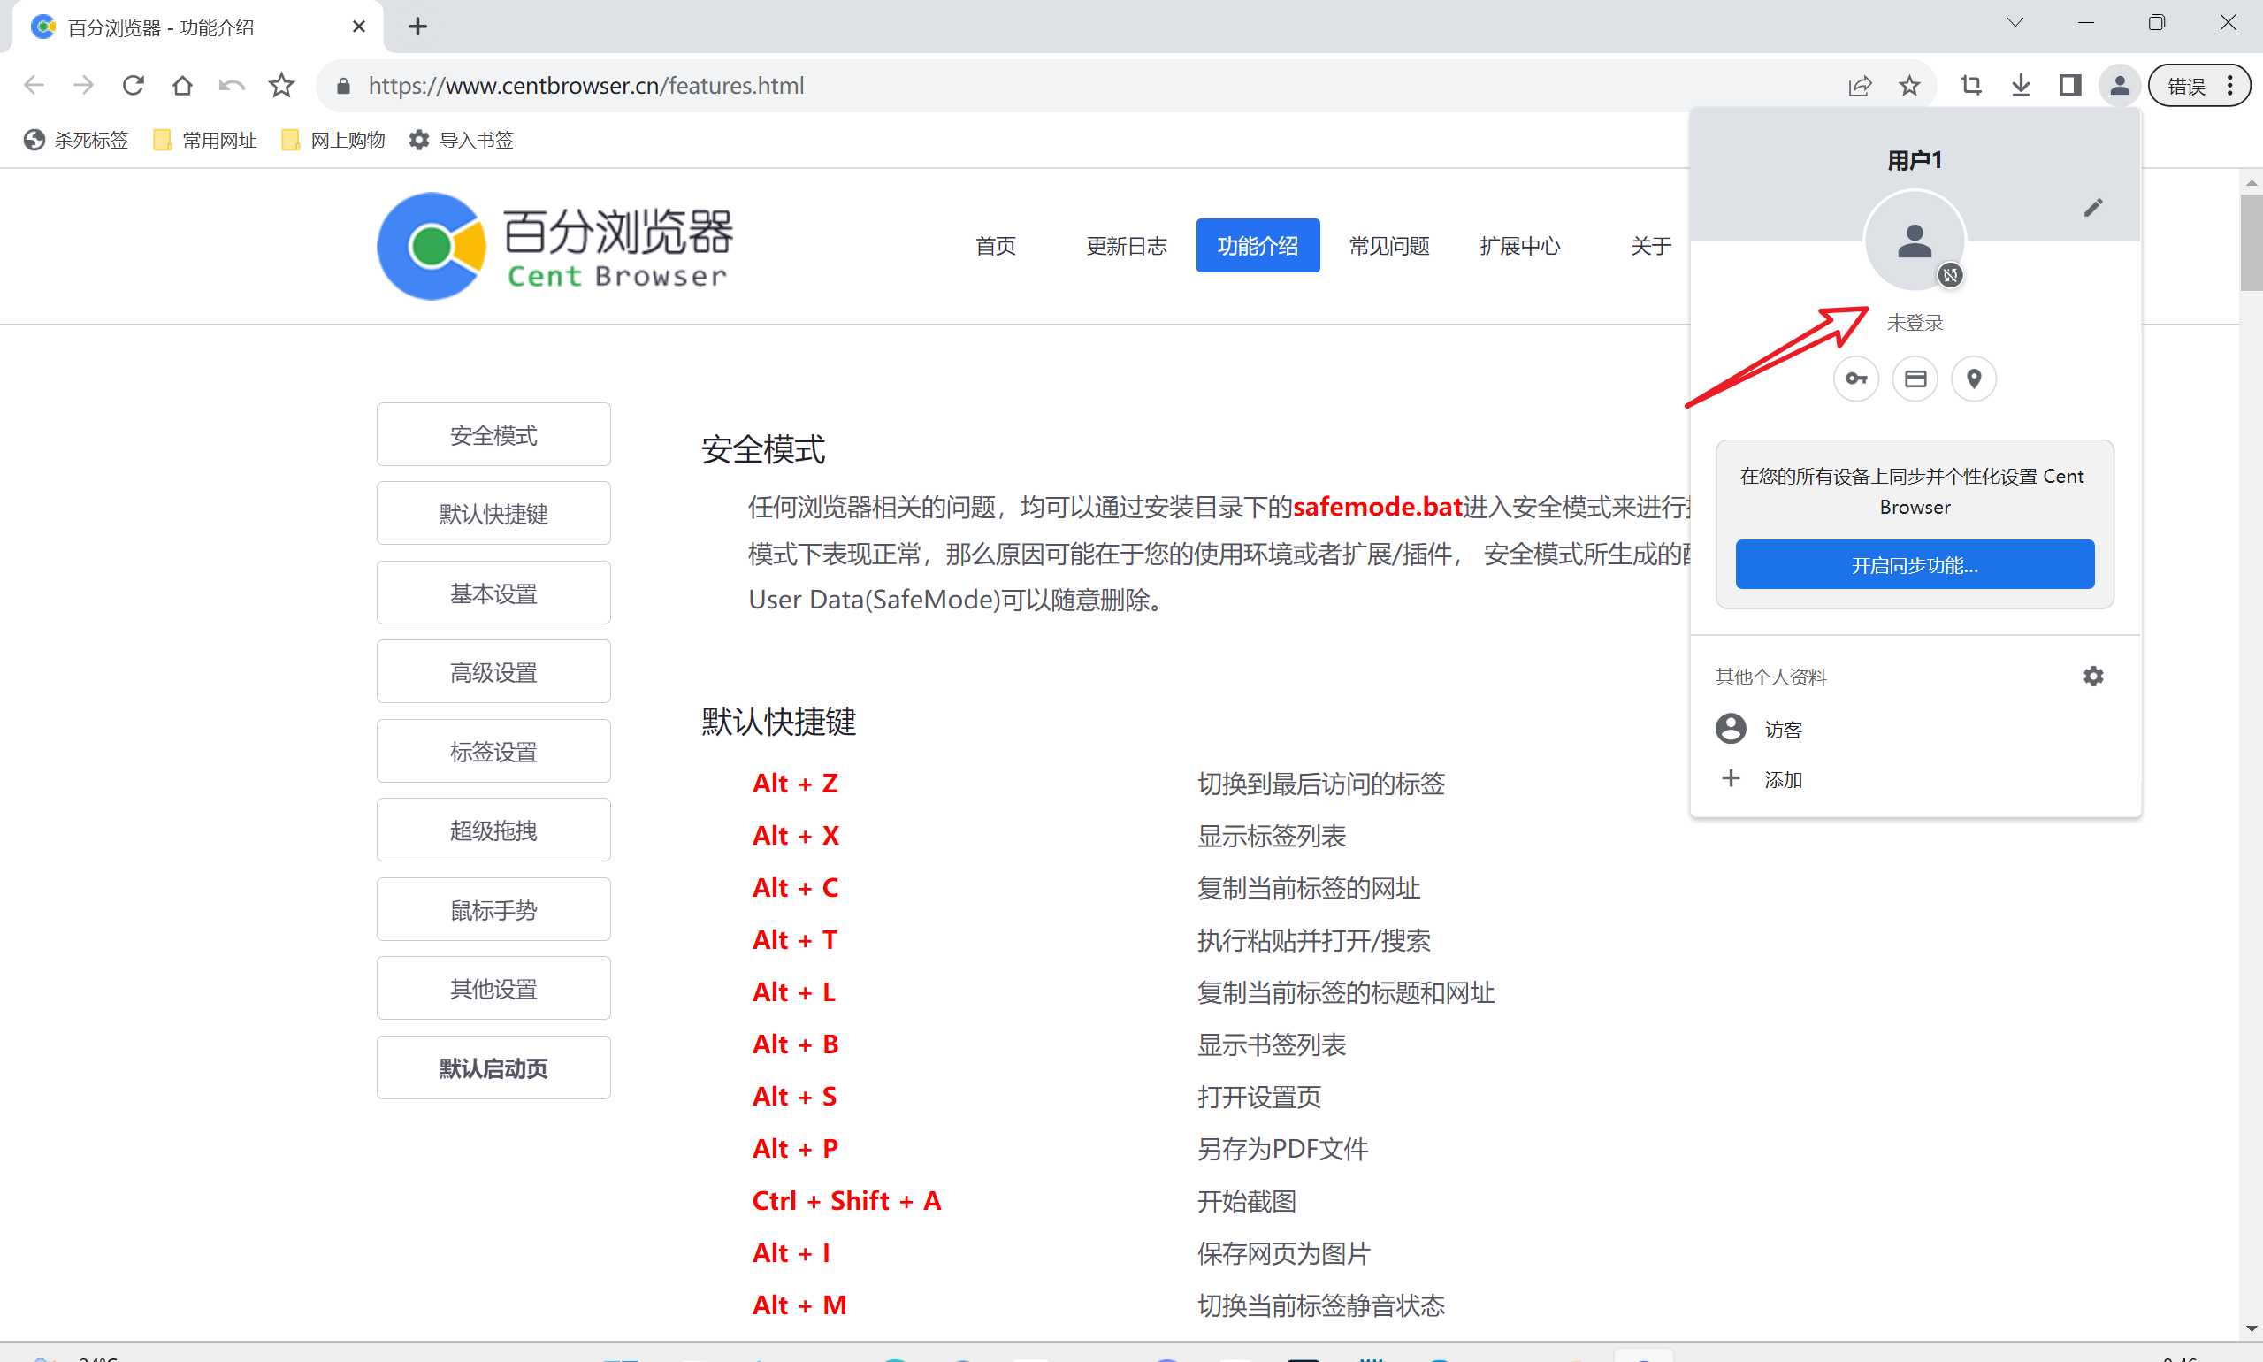The image size is (2263, 1362).
Task: Click the 杀死标签 bookmark
Action: click(76, 140)
